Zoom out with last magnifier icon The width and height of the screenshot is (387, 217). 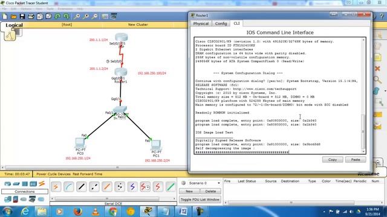[x=94, y=16]
